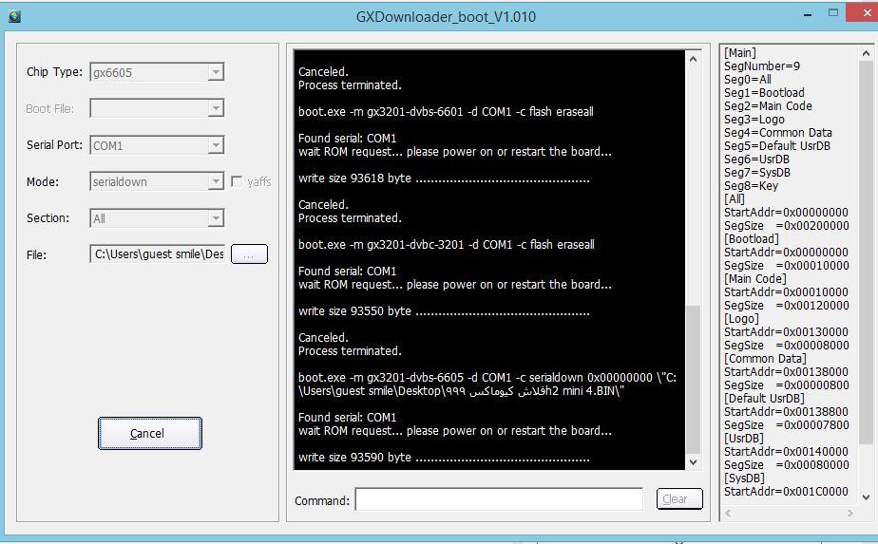Click the Clear button
878x544 pixels.
click(x=679, y=498)
